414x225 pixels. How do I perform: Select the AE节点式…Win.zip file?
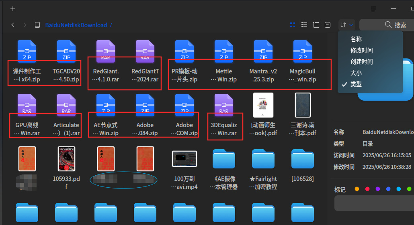pos(106,115)
